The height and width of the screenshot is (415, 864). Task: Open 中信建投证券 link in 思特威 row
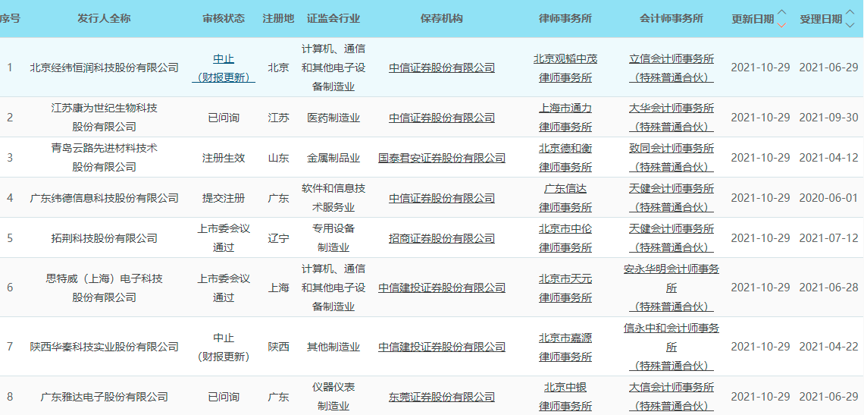coord(441,288)
